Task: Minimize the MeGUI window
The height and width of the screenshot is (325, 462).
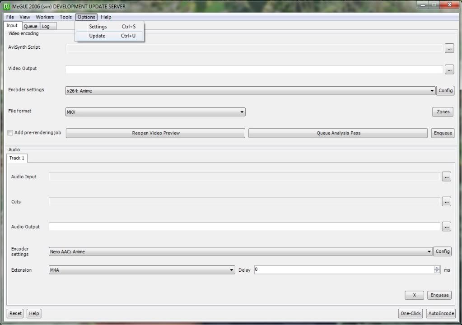Action: 423,5
